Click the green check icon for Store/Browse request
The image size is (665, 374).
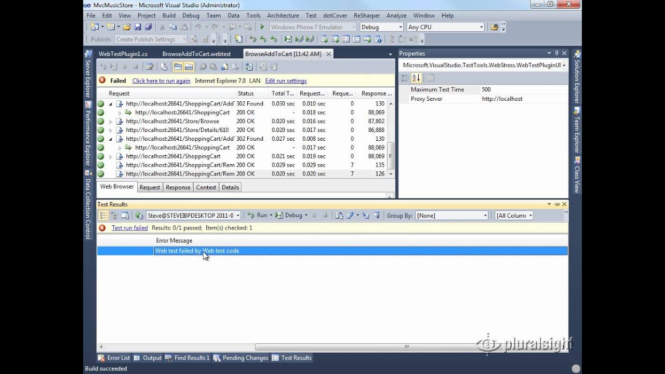[x=101, y=121]
